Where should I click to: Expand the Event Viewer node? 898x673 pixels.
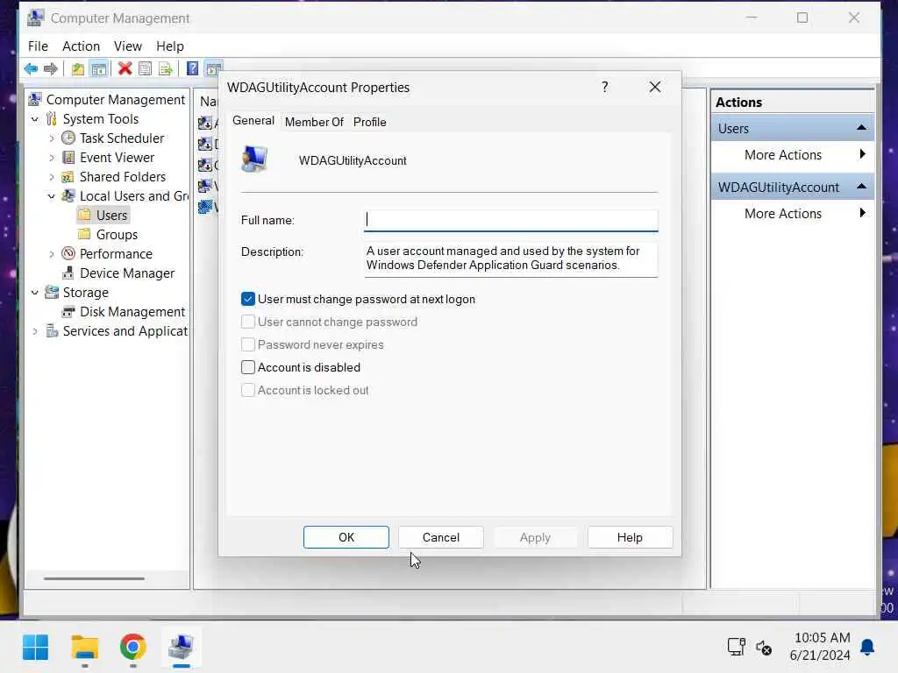click(x=52, y=158)
